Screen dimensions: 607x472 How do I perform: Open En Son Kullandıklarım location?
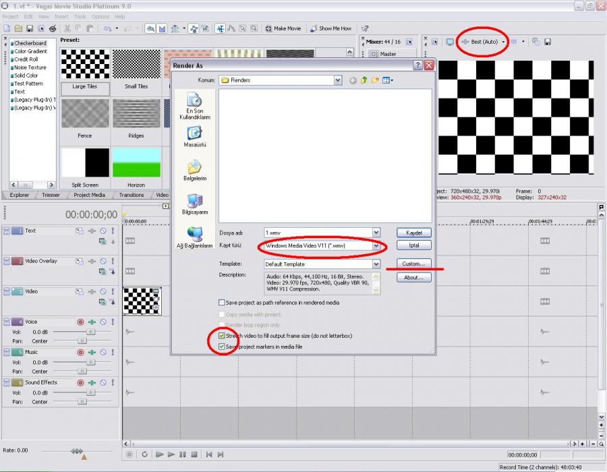195,106
